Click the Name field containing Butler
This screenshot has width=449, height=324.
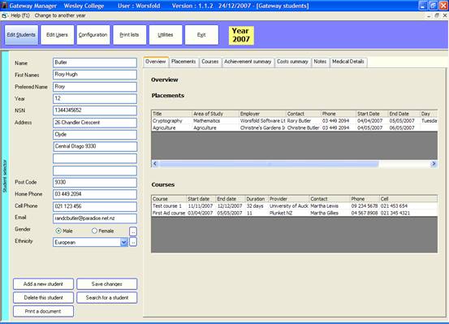[x=95, y=63]
